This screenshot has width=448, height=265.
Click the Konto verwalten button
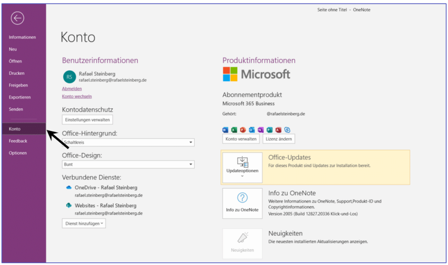pos(241,139)
